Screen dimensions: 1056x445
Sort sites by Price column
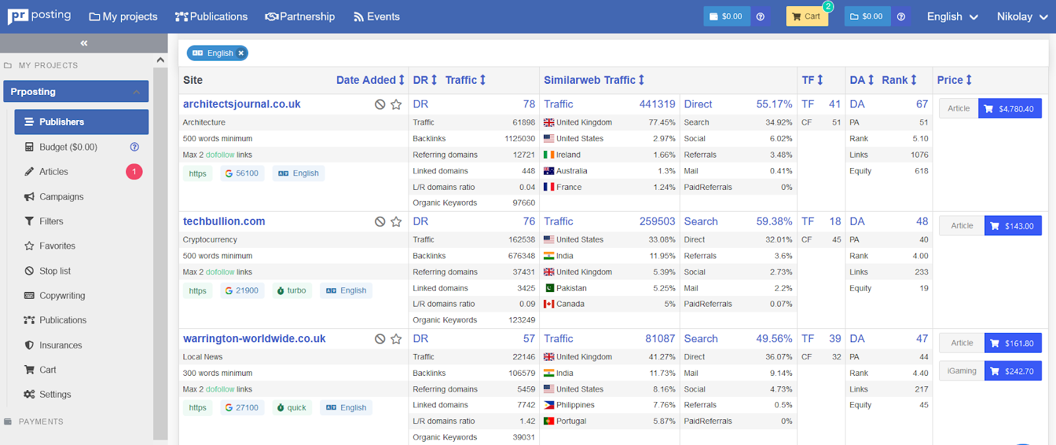tap(954, 80)
